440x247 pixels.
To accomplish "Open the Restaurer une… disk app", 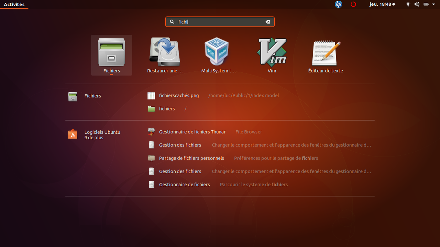I will pyautogui.click(x=165, y=52).
